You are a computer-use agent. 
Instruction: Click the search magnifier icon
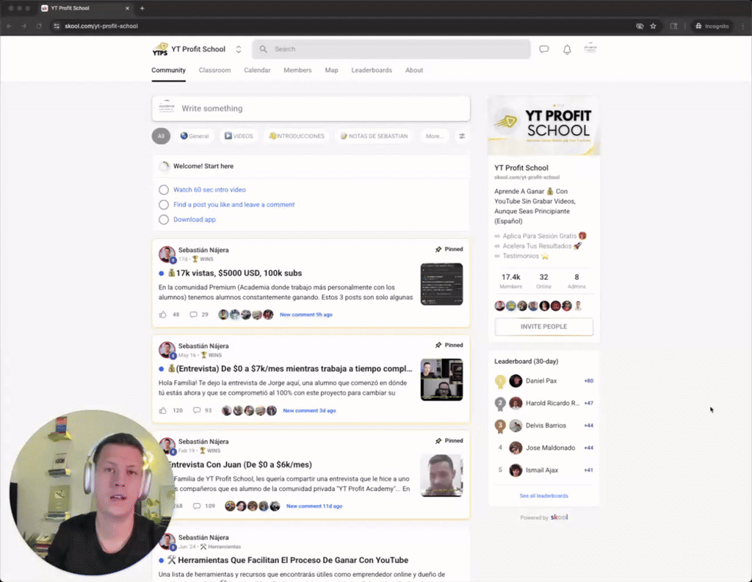point(264,49)
